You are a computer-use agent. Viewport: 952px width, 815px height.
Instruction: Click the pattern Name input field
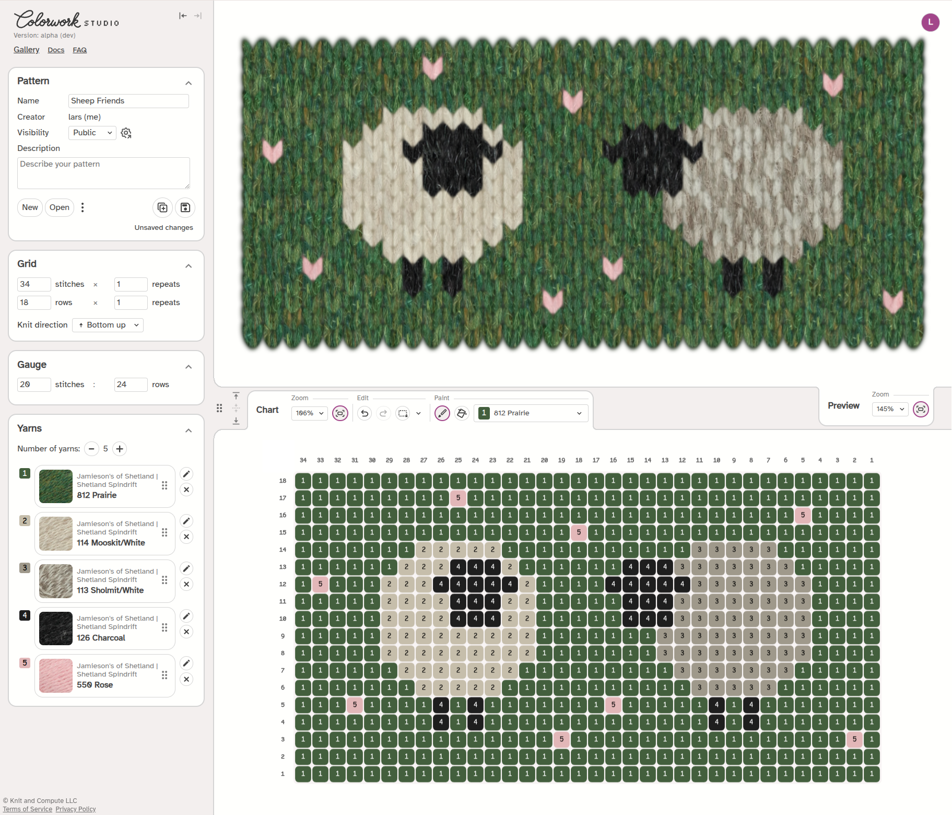(x=128, y=101)
